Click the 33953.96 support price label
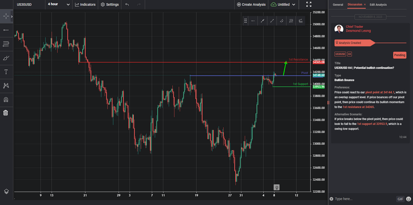Image resolution: width=413 pixels, height=205 pixels. [x=318, y=86]
